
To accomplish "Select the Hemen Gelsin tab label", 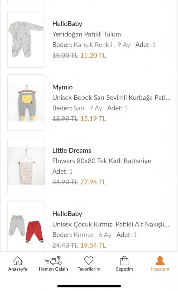I will click(53, 269).
